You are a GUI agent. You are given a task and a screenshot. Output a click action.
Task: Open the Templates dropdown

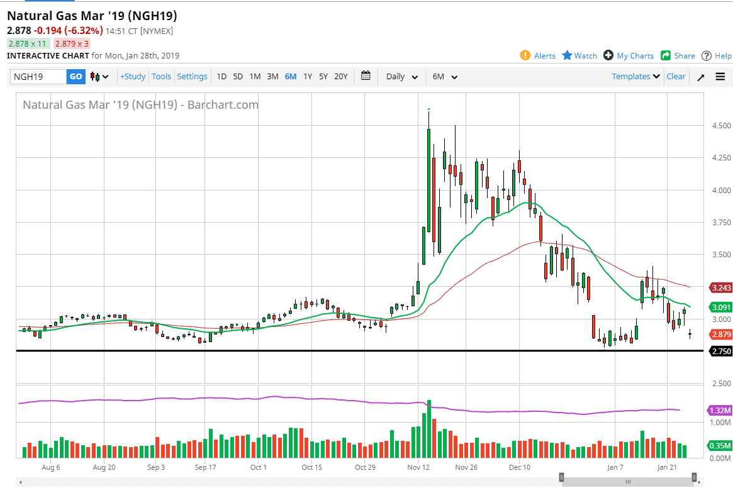[635, 76]
